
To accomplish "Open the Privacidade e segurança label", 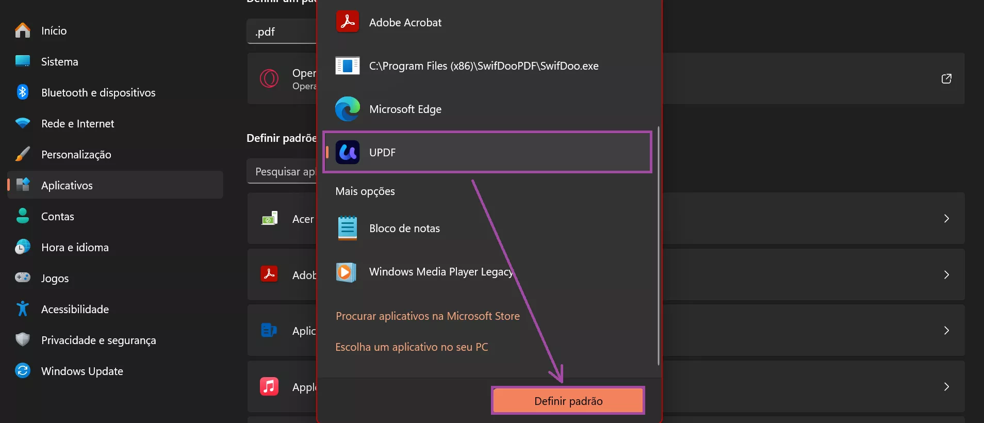I will click(x=99, y=340).
